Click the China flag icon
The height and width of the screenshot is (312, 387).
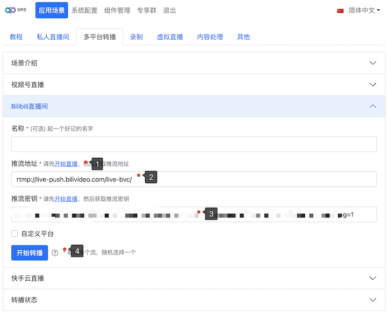tap(340, 11)
